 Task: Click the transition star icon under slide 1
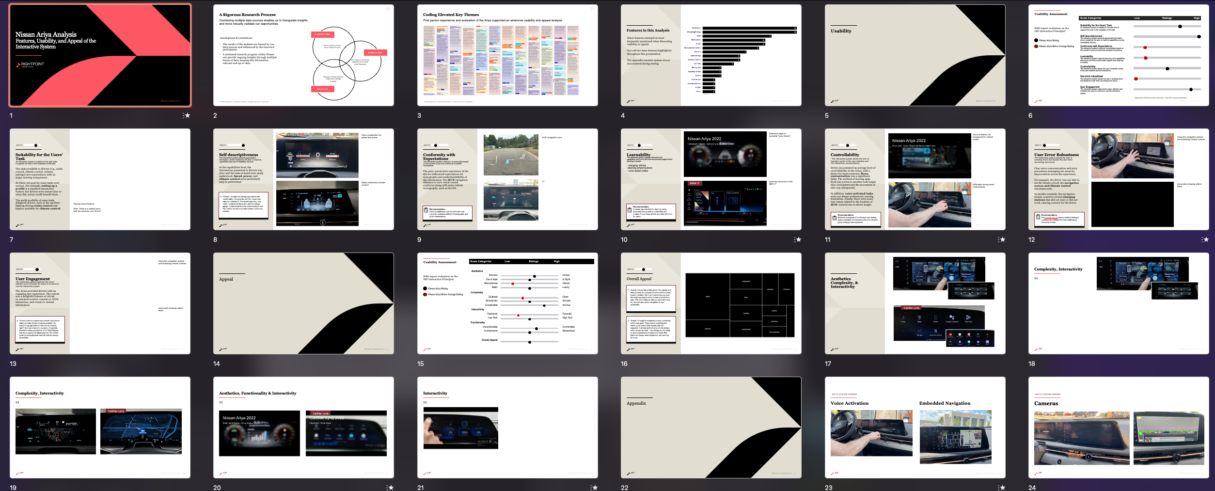[187, 115]
